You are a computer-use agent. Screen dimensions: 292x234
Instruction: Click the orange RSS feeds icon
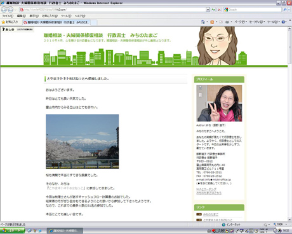pyautogui.click(x=212, y=22)
